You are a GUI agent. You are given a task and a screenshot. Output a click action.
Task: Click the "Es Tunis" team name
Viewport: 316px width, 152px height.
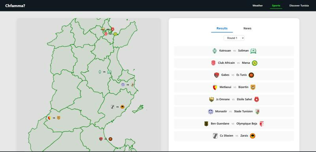(241, 75)
